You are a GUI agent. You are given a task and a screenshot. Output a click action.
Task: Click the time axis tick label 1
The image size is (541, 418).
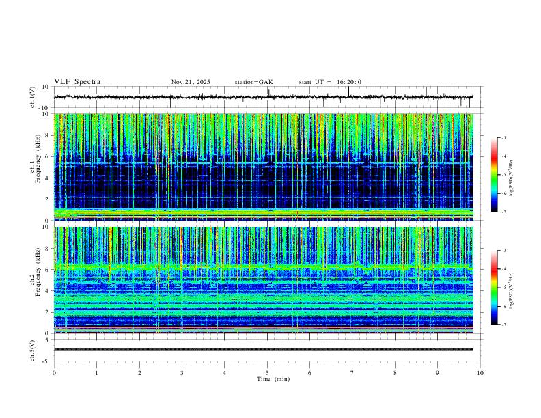coord(96,373)
